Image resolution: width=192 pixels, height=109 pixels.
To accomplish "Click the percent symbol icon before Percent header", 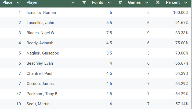I will pyautogui.click(x=158, y=3).
